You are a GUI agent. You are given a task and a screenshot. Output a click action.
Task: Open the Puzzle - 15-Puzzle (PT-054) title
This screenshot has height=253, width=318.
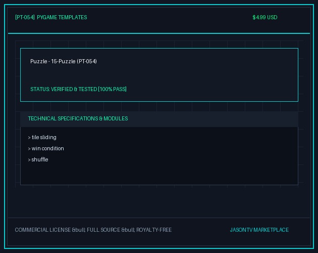click(x=64, y=61)
